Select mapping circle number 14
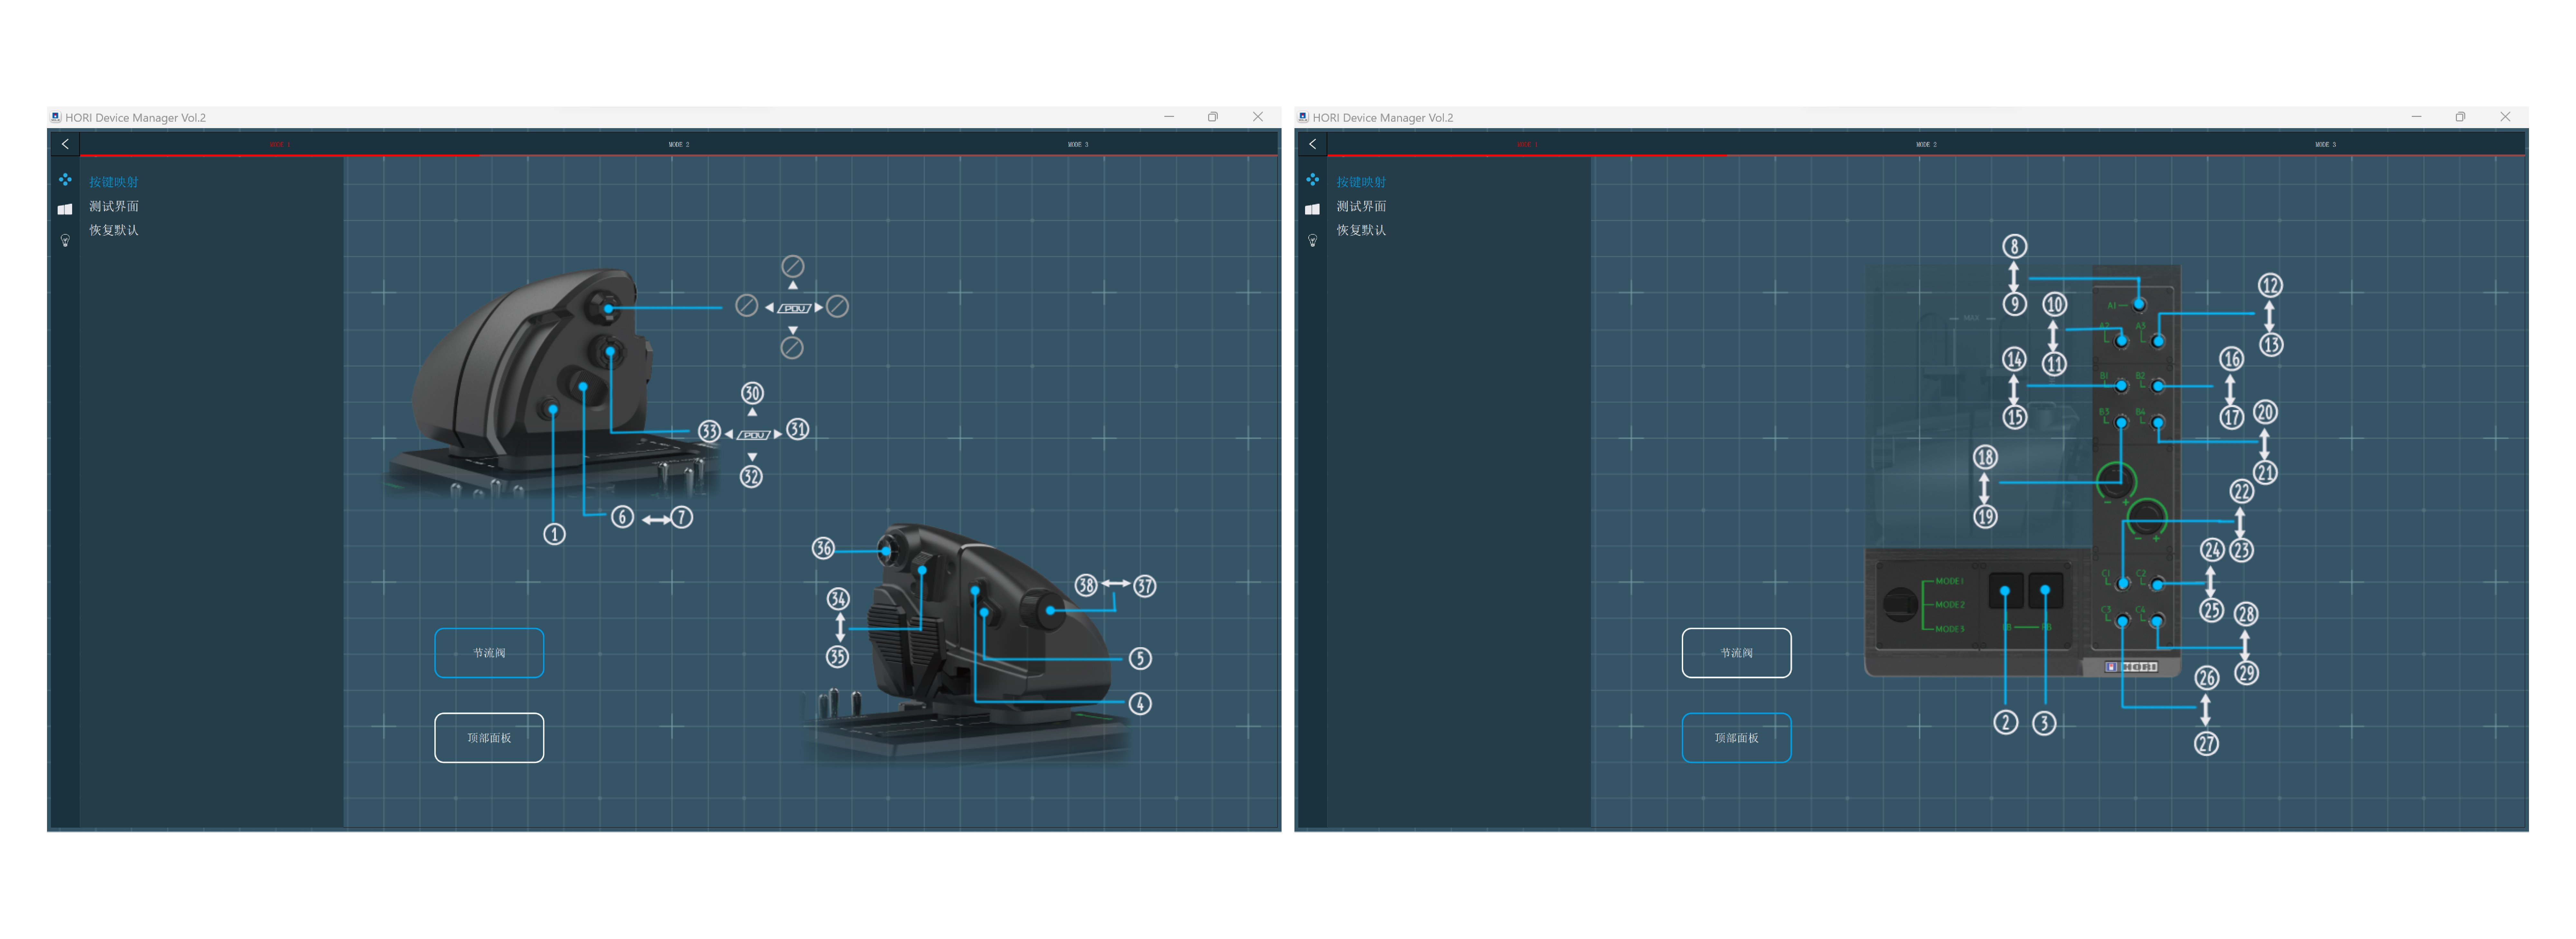 2014,359
